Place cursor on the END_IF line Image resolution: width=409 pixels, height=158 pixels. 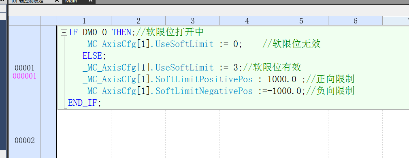click(x=84, y=103)
